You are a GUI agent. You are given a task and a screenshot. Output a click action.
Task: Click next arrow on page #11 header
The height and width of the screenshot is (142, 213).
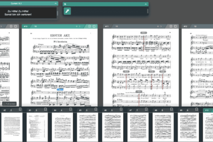161,26
